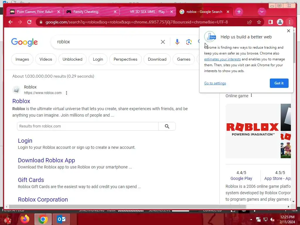The width and height of the screenshot is (300, 225).
Task: Click the Google search box containing roblox
Action: (107, 42)
